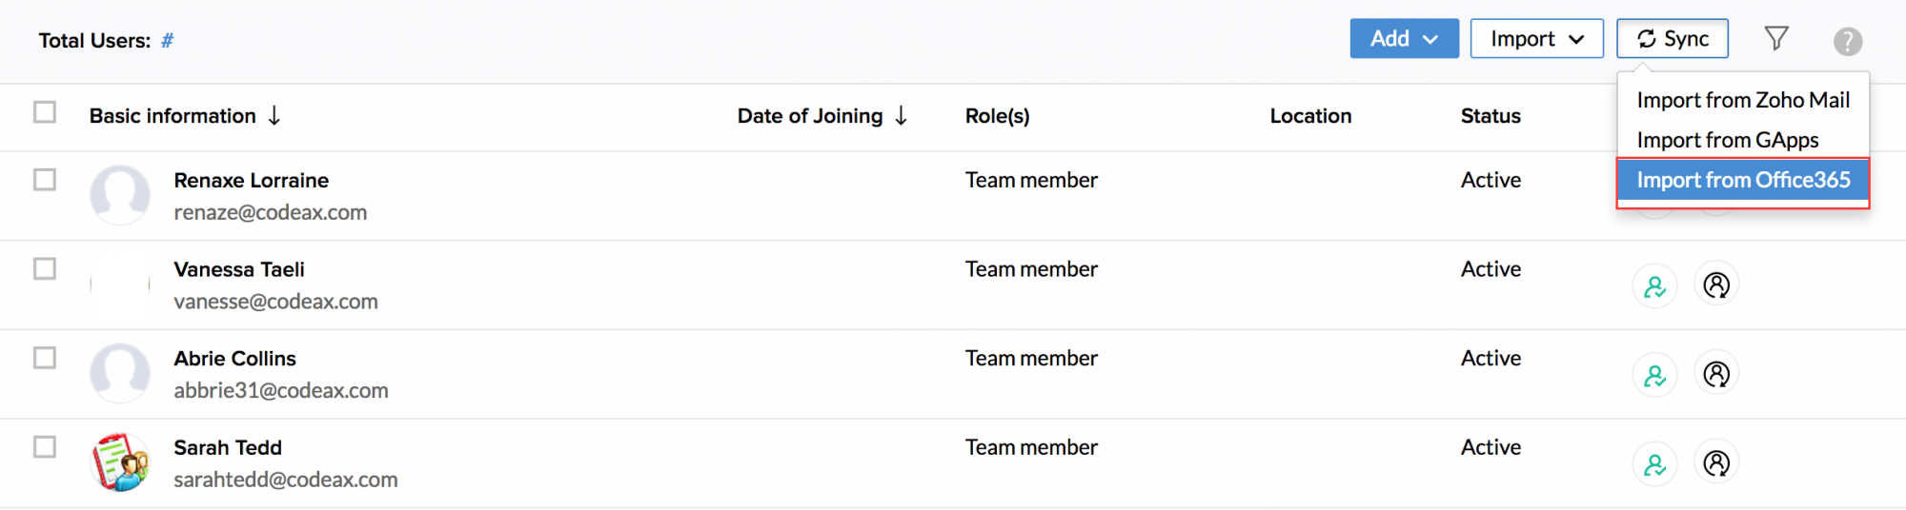This screenshot has height=510, width=1906.
Task: Click green user icon in Sarah Tedd row
Action: pyautogui.click(x=1654, y=464)
